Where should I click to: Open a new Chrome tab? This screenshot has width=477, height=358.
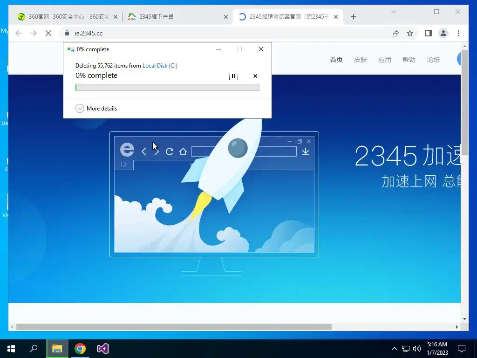[353, 17]
